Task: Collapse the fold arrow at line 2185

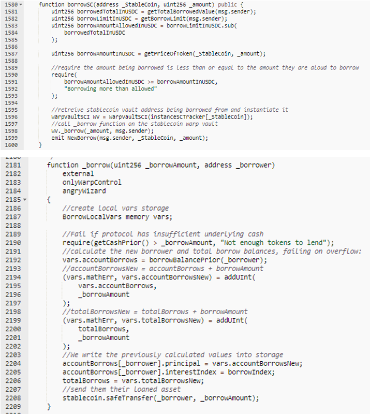Action: point(25,200)
